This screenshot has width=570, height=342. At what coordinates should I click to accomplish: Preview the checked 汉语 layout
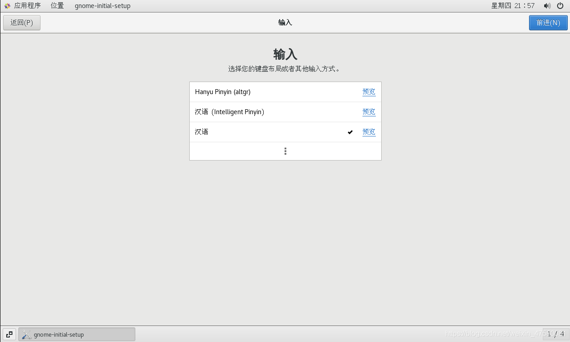(x=369, y=132)
